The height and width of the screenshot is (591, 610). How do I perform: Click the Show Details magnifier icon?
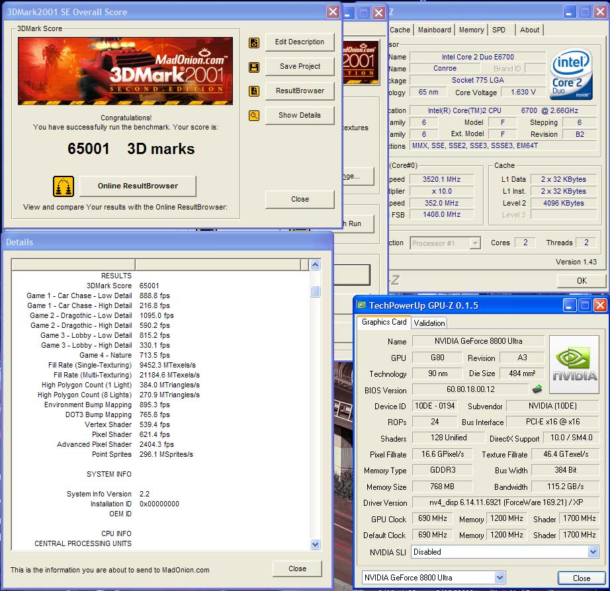pos(254,116)
